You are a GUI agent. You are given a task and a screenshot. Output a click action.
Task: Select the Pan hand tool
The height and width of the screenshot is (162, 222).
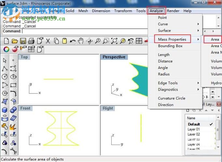(81, 41)
